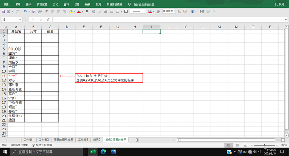Screen dimensions: 289x156
Task: Add a new sheet with plus icon
Action: 137,140
